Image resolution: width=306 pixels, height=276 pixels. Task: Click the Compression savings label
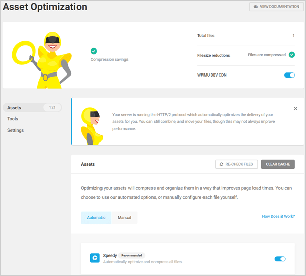[x=109, y=59]
